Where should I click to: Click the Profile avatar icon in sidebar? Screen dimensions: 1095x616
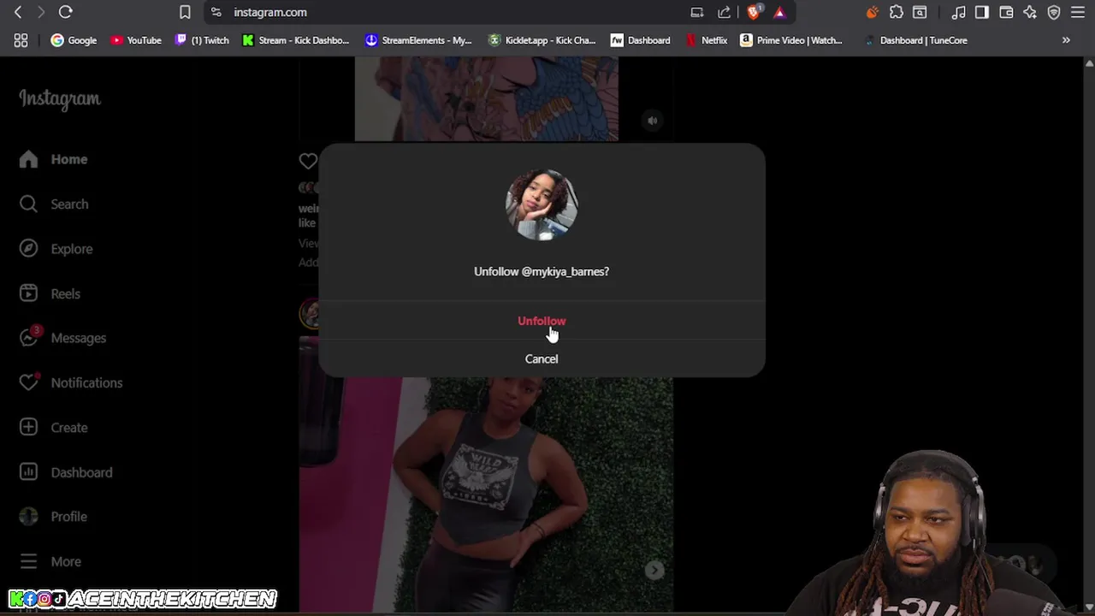tap(28, 517)
